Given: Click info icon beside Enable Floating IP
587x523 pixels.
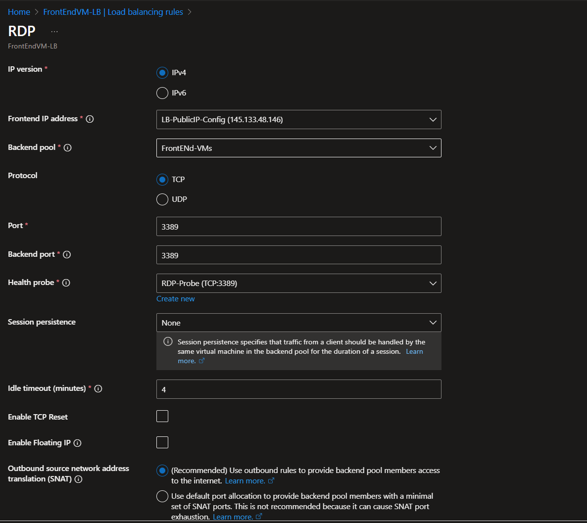Looking at the screenshot, I should (77, 443).
